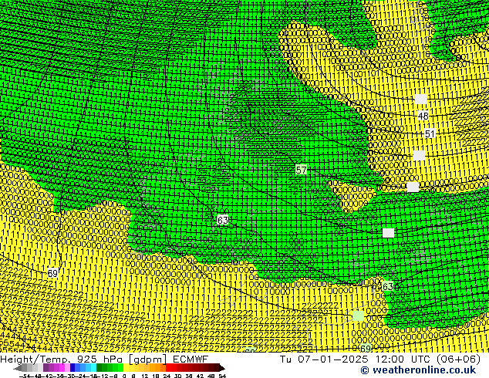Click the dark right arrow end of legend
This screenshot has height=378, width=489.
click(222, 368)
